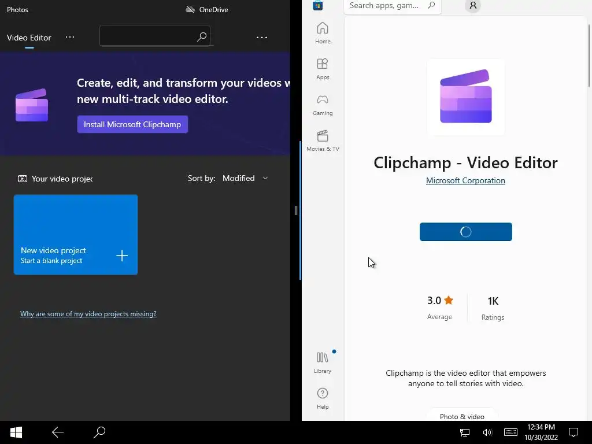Open the network icon in system tray
Image resolution: width=592 pixels, height=444 pixels.
[465, 432]
